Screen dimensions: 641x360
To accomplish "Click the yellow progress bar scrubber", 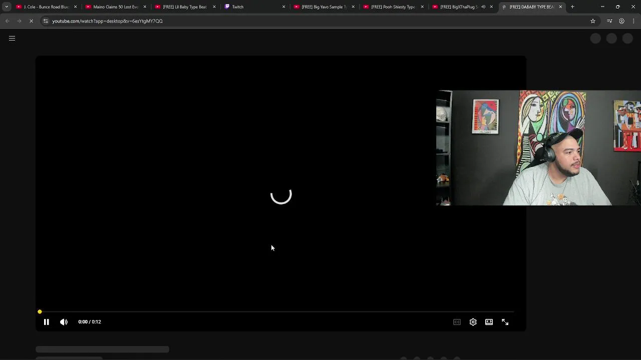I will click(x=40, y=312).
